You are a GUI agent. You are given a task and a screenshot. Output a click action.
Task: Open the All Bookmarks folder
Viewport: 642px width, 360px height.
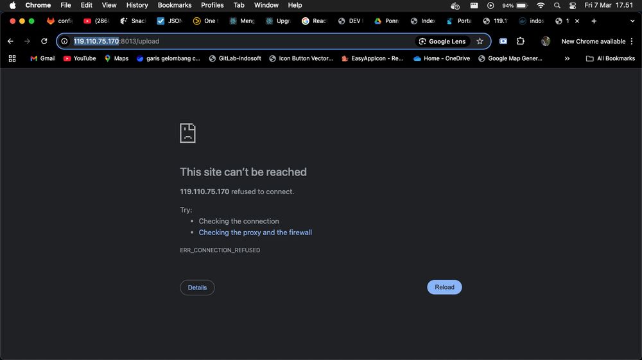610,58
